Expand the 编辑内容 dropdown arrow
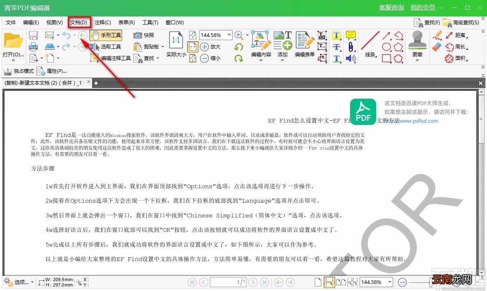 click(261, 60)
